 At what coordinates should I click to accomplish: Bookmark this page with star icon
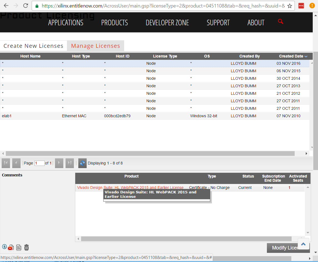coord(290,6)
